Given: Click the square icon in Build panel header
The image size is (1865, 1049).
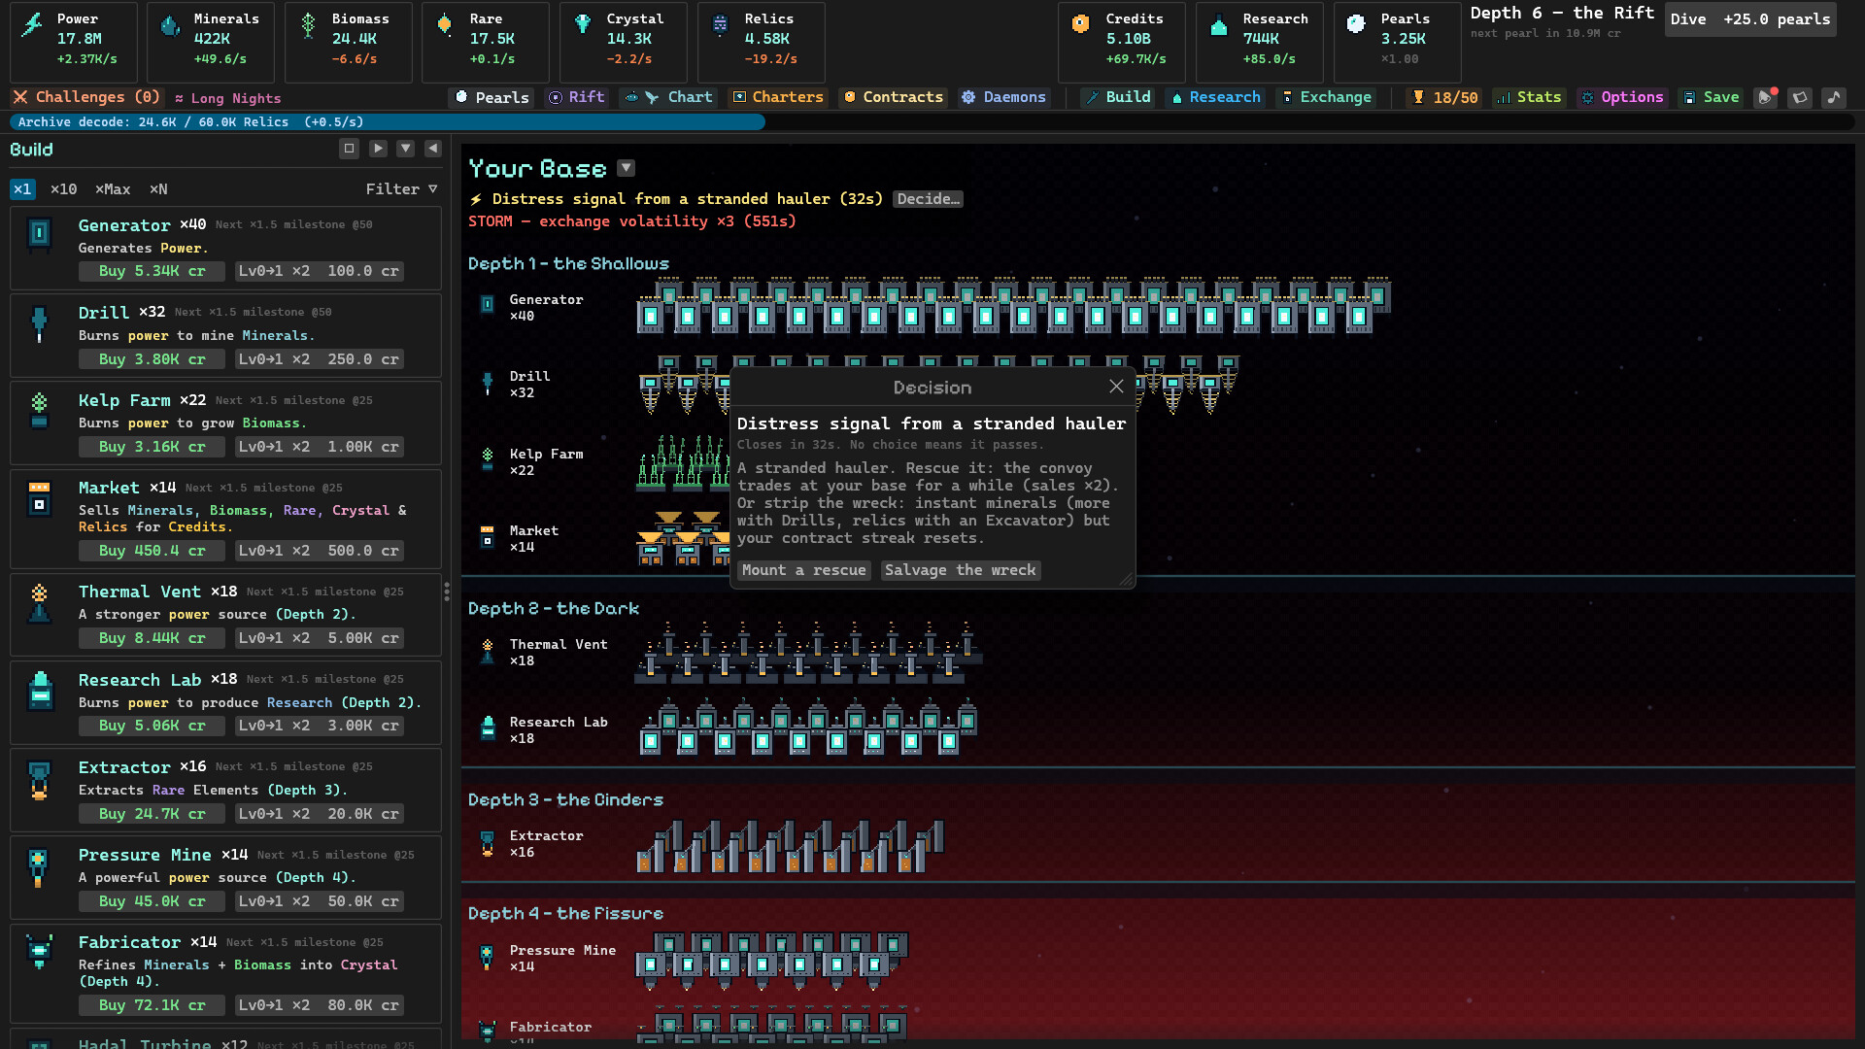Looking at the screenshot, I should 350,149.
